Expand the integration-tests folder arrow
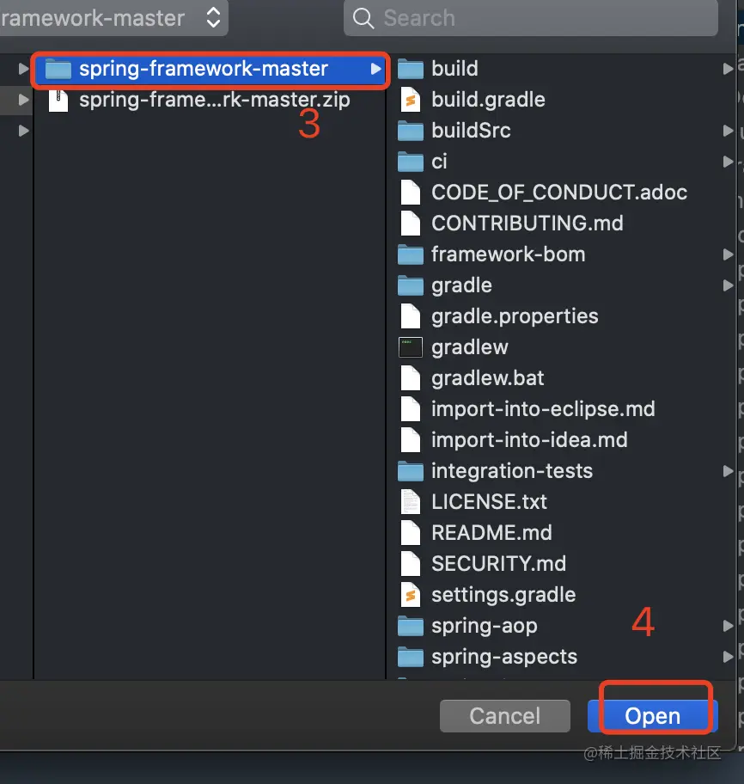 point(728,471)
